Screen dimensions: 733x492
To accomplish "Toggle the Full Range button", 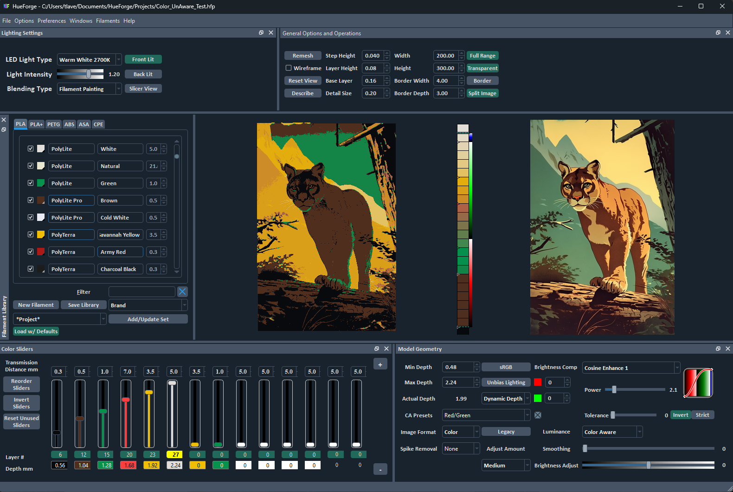I will point(482,56).
